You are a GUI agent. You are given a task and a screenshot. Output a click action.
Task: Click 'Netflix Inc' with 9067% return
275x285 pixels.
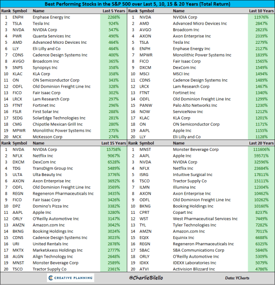coord(43,156)
